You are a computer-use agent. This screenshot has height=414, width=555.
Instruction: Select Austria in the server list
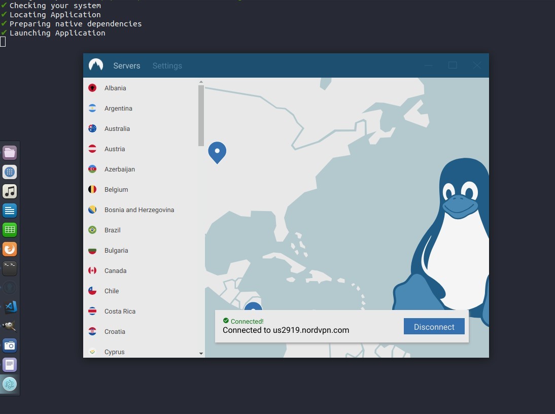click(141, 149)
